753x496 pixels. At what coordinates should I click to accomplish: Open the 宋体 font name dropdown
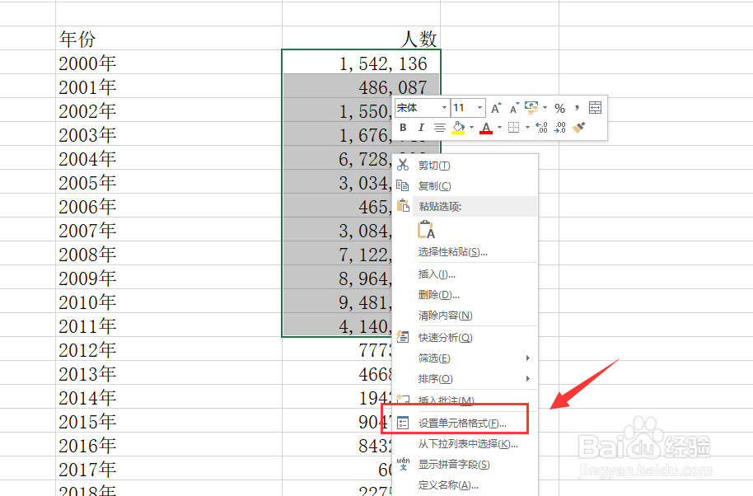(445, 108)
